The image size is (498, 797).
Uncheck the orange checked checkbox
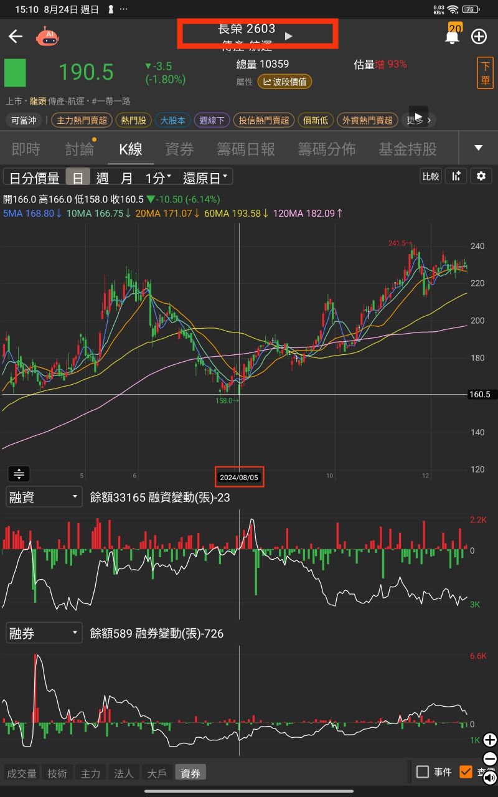point(466,772)
